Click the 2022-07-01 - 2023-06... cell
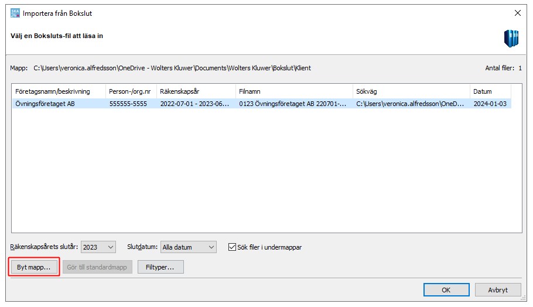 point(196,104)
